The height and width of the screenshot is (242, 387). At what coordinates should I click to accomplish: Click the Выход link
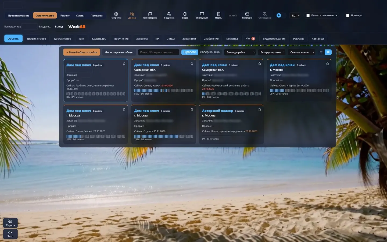59,27
